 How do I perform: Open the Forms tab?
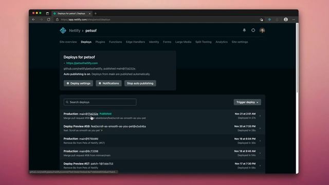coord(167,42)
